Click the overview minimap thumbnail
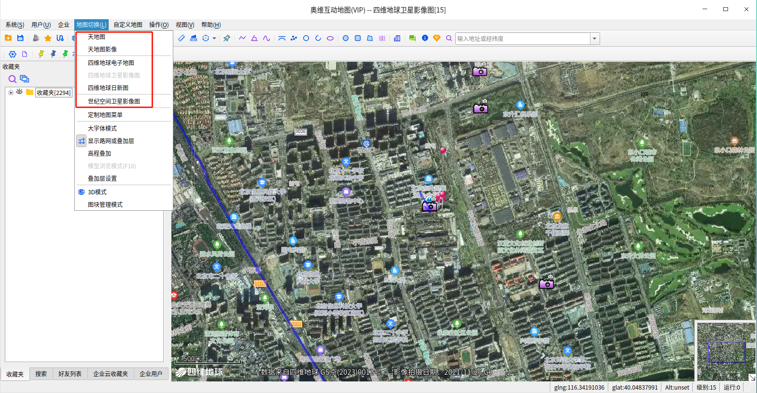Image resolution: width=757 pixels, height=393 pixels. point(726,351)
